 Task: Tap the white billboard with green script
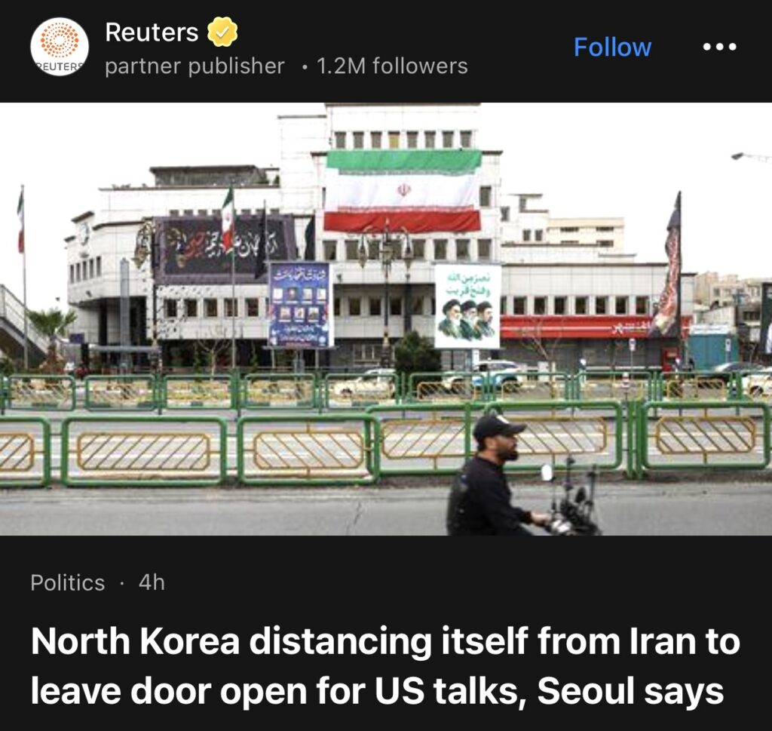[x=467, y=306]
